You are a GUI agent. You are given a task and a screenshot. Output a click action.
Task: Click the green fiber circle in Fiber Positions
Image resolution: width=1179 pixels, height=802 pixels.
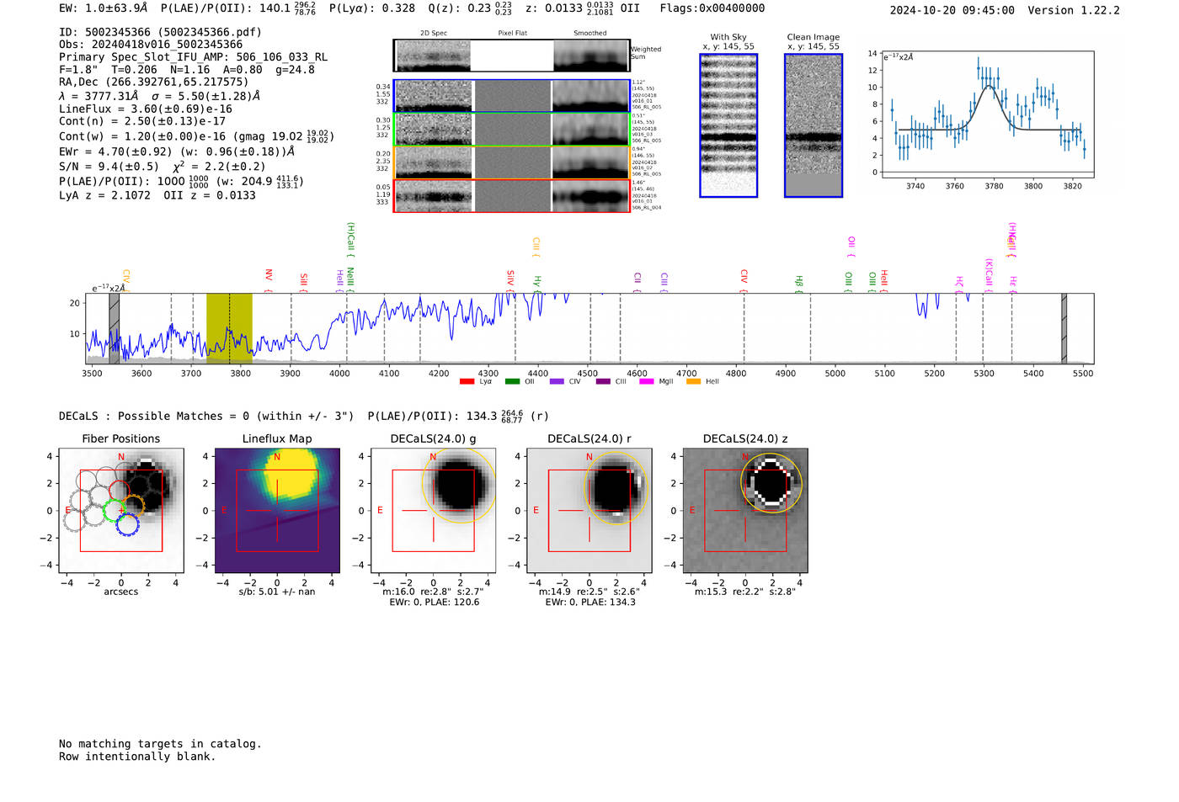pos(113,510)
